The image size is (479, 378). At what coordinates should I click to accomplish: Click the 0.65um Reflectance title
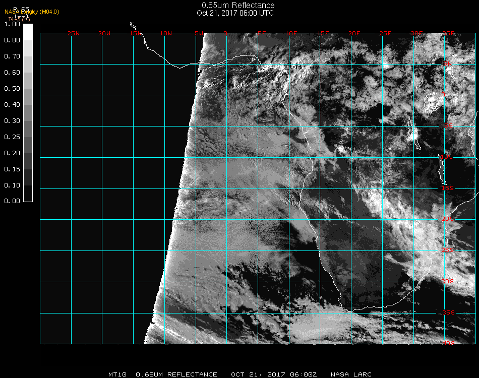tap(238, 6)
